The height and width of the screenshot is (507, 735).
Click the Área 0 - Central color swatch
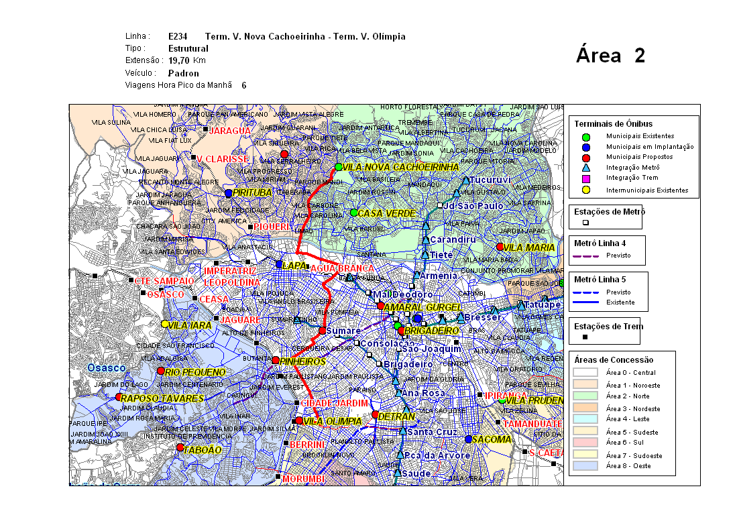[x=585, y=372]
